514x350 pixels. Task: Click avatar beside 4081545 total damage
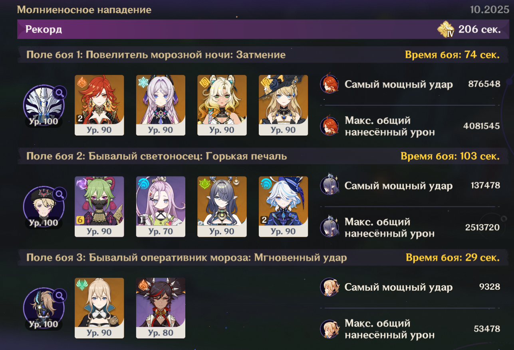coord(330,126)
